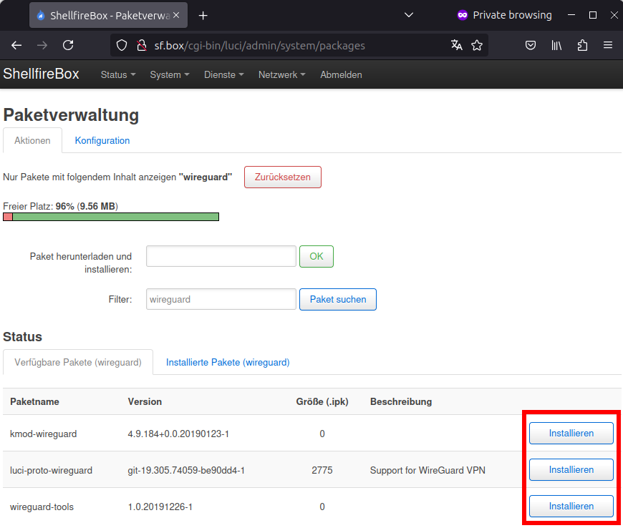Switch to the Konfiguration tab

[x=102, y=140]
